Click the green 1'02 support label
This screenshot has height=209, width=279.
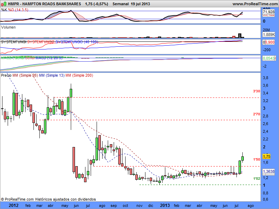coord(257,179)
